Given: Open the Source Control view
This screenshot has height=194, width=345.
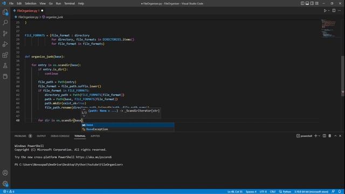Looking at the screenshot, I should (5, 33).
